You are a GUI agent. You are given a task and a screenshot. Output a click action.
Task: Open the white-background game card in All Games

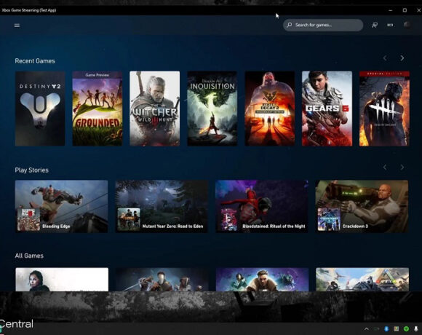point(62,279)
